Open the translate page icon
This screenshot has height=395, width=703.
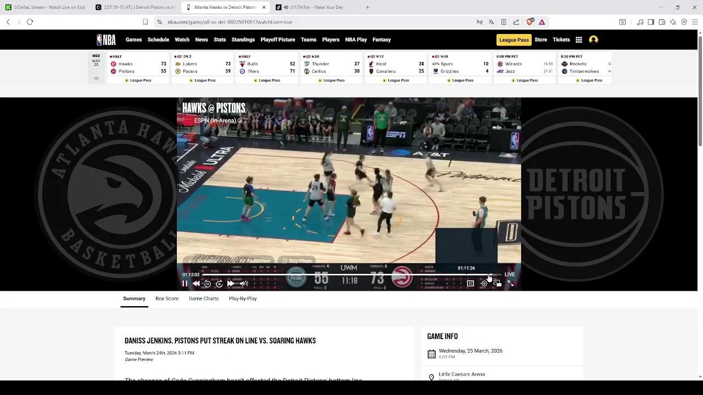coord(492,22)
